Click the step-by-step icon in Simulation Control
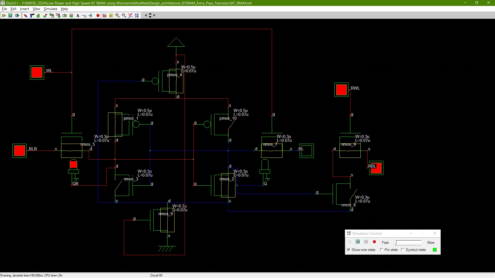Image resolution: width=495 pixels, height=278 pixels. (366, 242)
